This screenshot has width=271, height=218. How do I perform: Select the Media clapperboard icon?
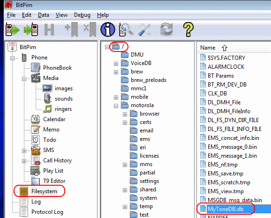pyautogui.click(x=36, y=78)
